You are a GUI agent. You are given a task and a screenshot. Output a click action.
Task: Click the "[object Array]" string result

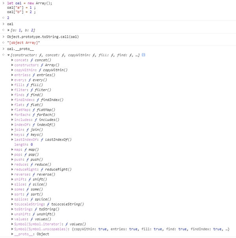[x=24, y=42]
